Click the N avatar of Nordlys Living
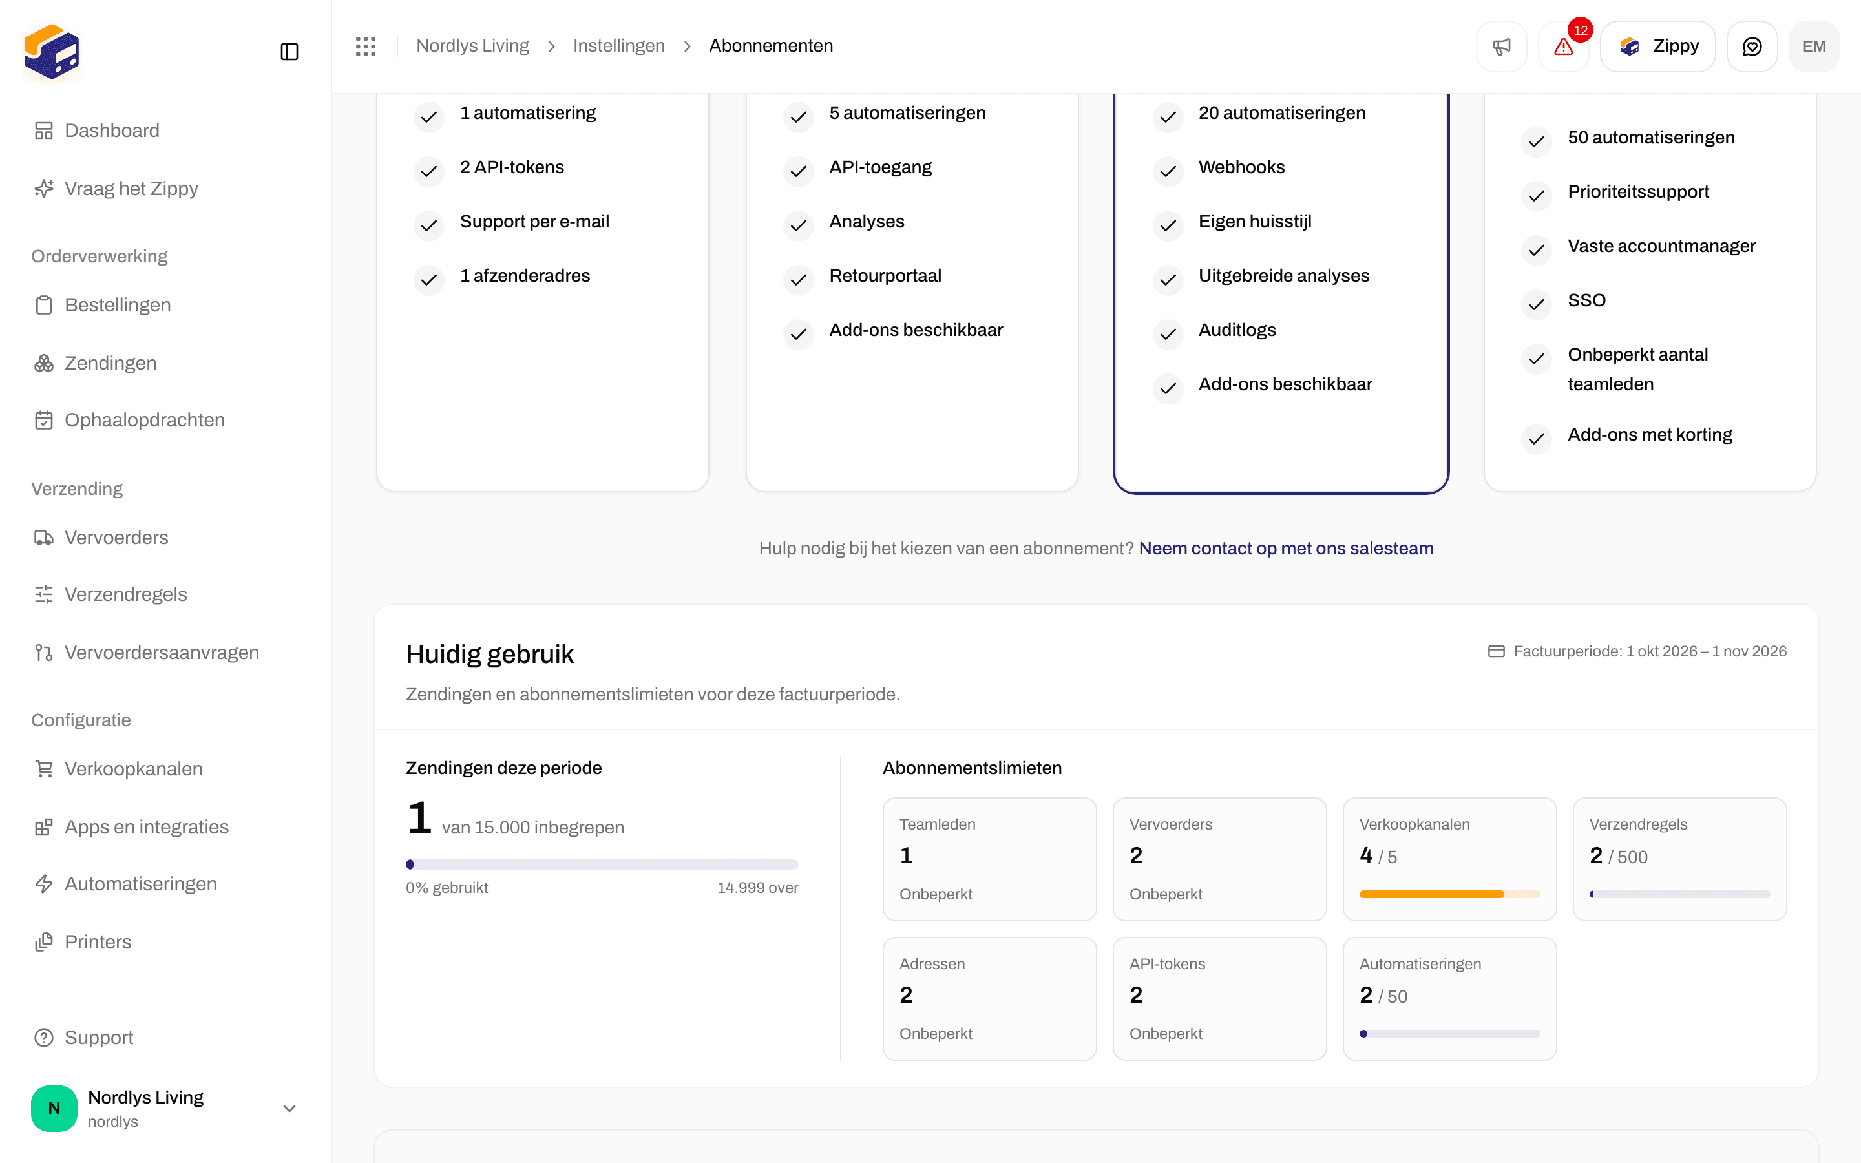The width and height of the screenshot is (1861, 1163). [x=54, y=1108]
